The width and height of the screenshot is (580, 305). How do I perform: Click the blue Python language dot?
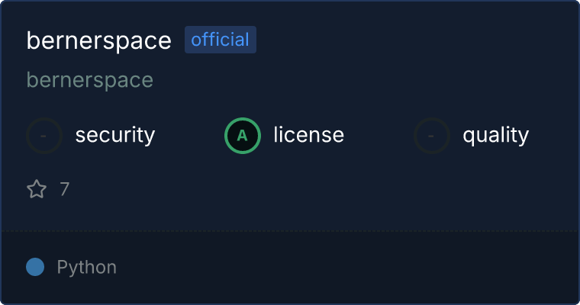(35, 267)
